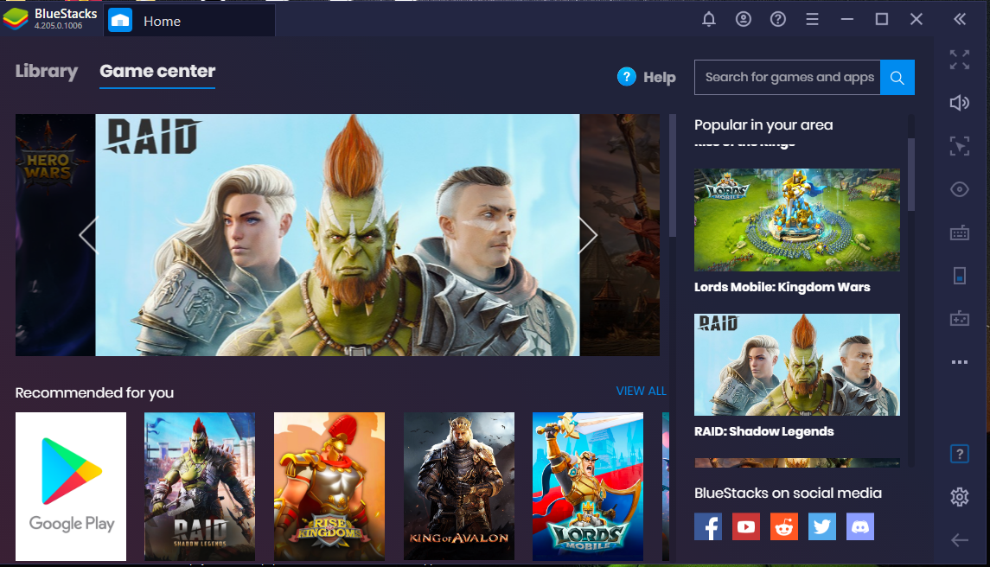
Task: Open the hamburger menu
Action: tap(812, 20)
